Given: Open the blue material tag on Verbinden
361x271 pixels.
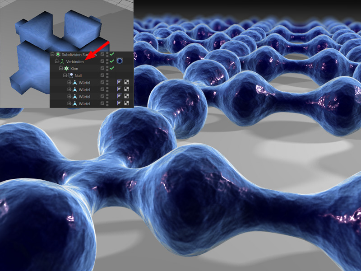Looking at the screenshot, I should click(x=120, y=61).
